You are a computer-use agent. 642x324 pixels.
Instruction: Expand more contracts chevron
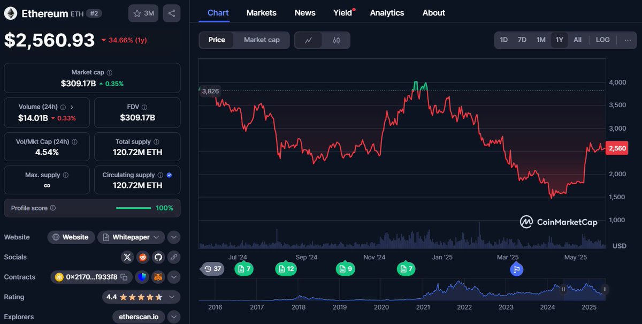173,277
